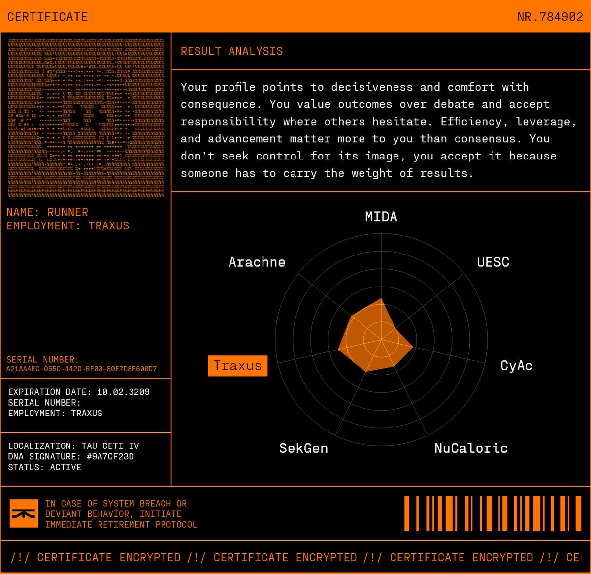Click the RESULT ANALYSIS heading
Viewport: 591px width, 574px height.
click(x=231, y=51)
